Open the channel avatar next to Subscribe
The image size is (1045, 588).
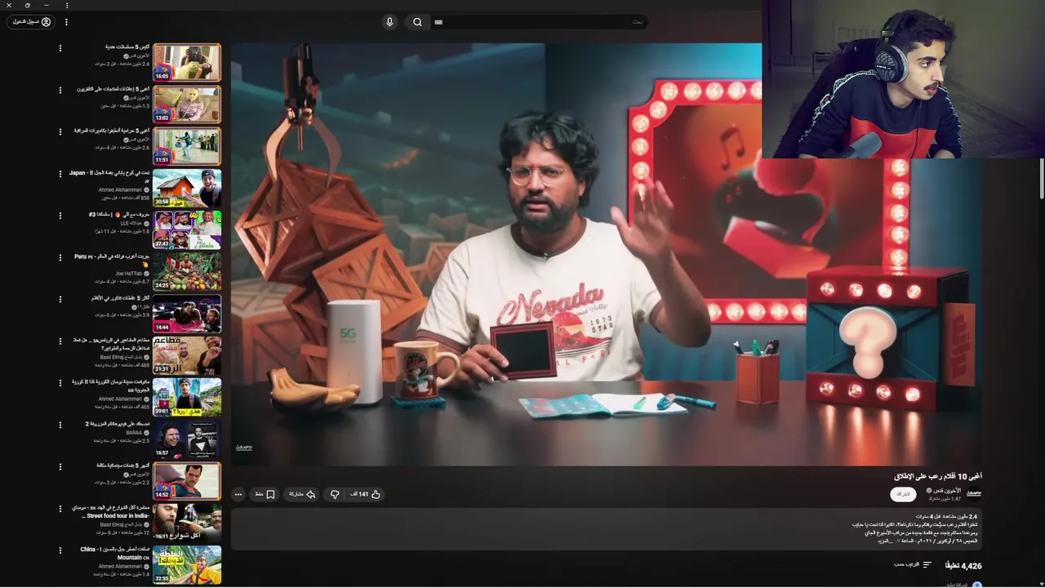click(974, 493)
